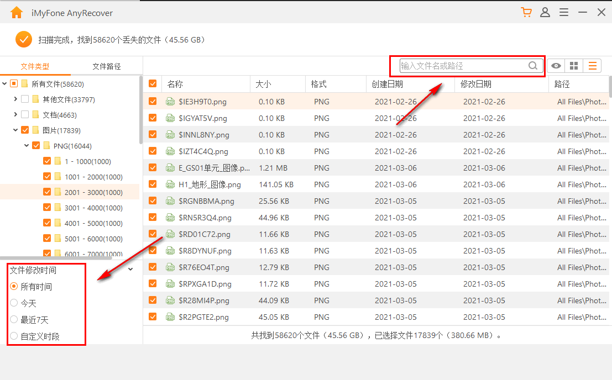Viewport: 612px width, 380px height.
Task: Toggle preview with the eye icon
Action: (556, 66)
